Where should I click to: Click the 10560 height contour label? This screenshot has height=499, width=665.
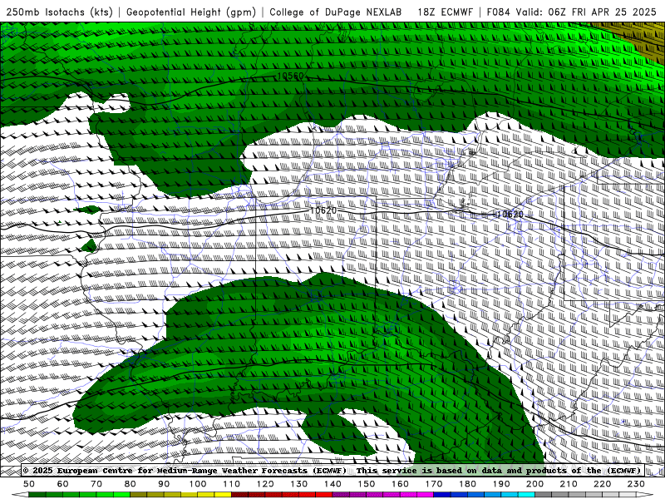[x=290, y=76]
